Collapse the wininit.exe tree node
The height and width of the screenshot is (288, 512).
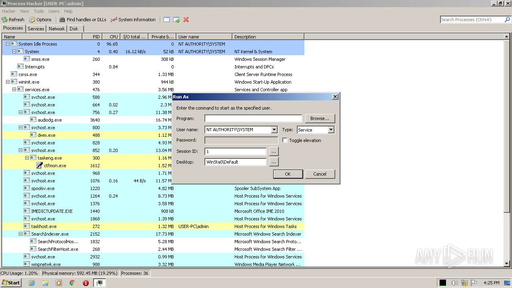pyautogui.click(x=8, y=82)
